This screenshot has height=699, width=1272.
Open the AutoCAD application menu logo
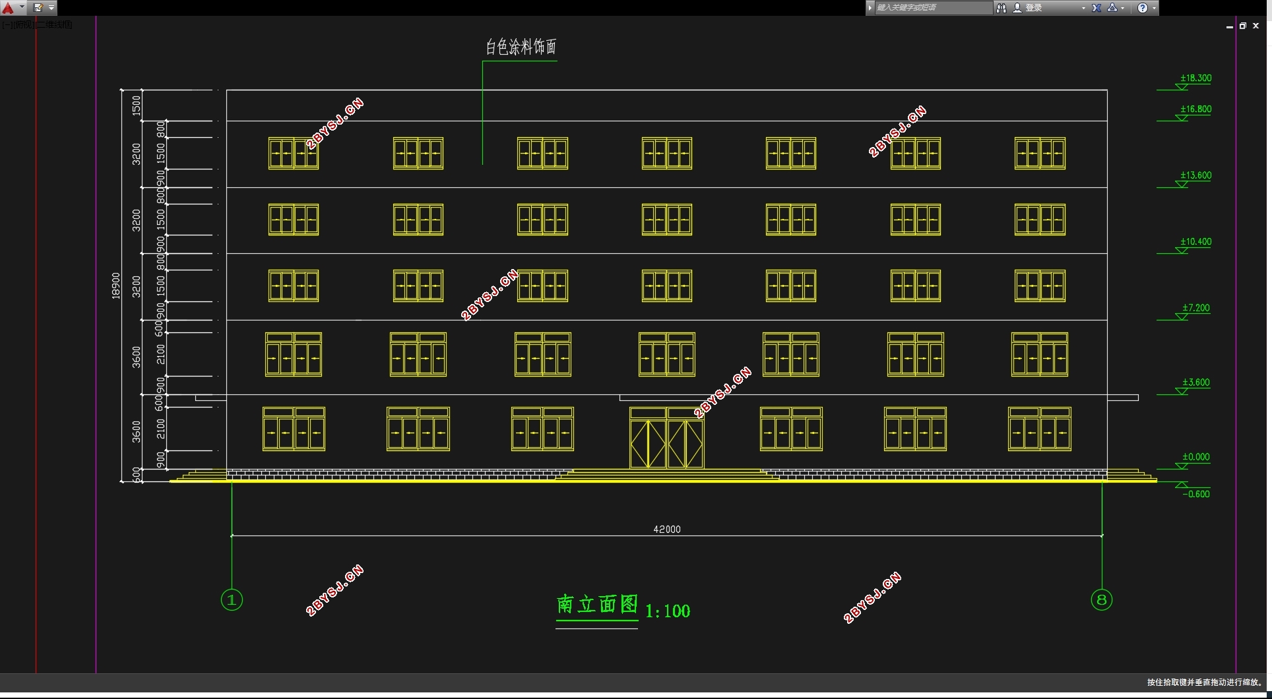(x=8, y=8)
